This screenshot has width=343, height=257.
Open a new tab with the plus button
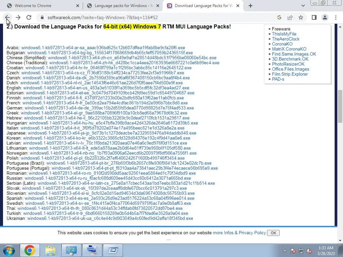tap(251, 6)
